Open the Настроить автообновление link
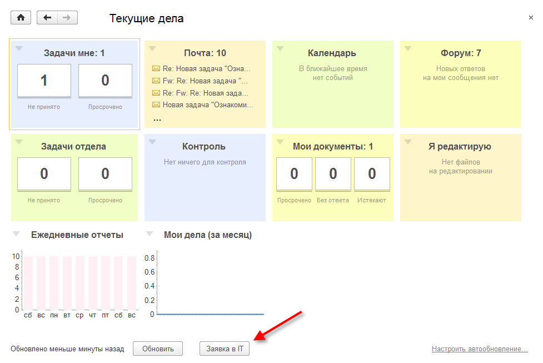Viewport: 543px width, 363px height. pyautogui.click(x=480, y=349)
